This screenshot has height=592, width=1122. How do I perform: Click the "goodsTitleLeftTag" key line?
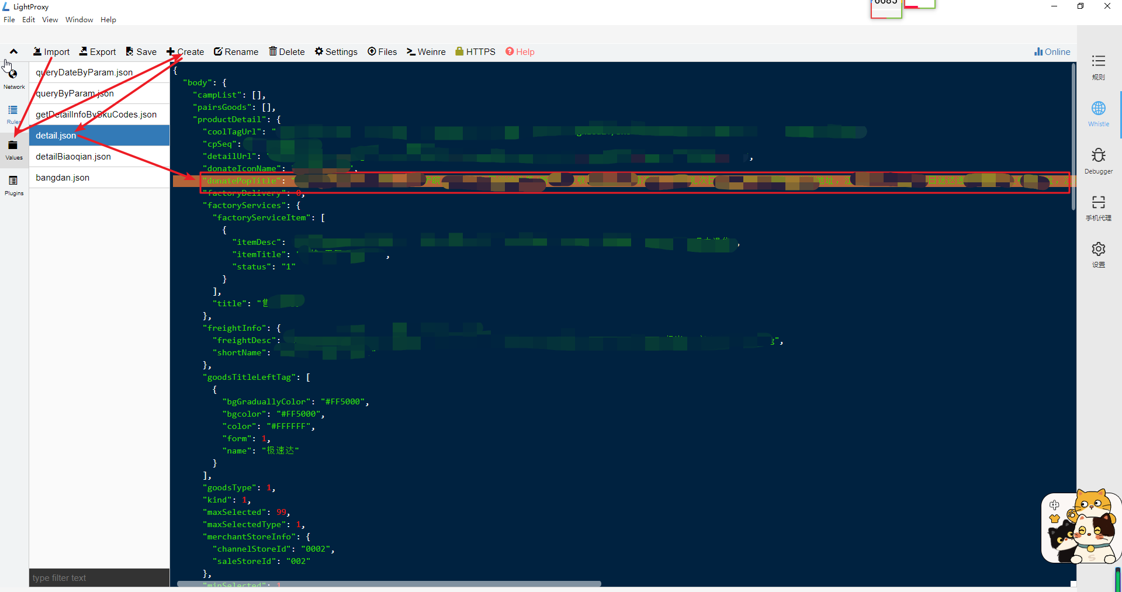click(x=249, y=377)
